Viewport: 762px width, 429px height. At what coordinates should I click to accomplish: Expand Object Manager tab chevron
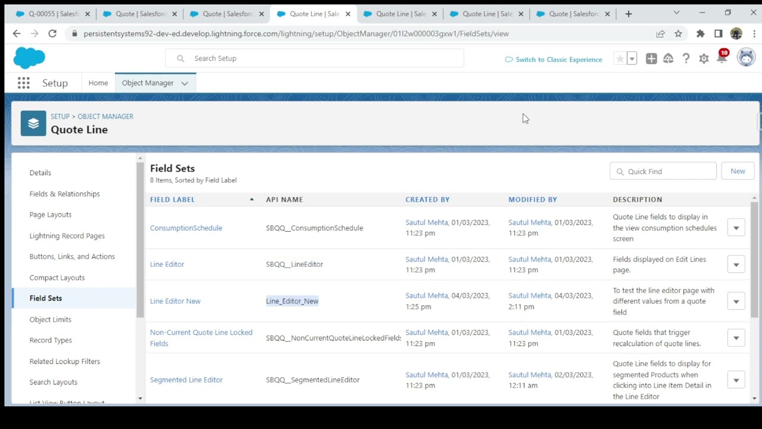(185, 83)
